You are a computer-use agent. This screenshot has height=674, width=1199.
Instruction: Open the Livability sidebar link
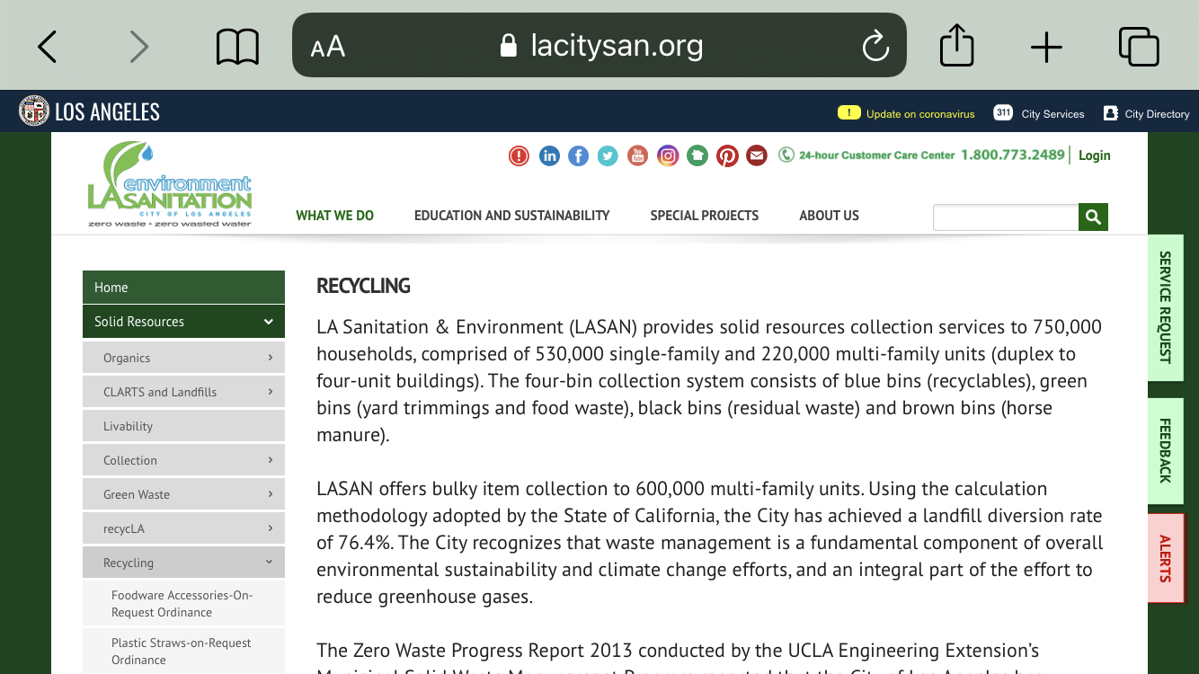point(183,426)
